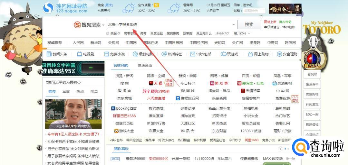Screen dimensions: 348x165
Task: Switch to the 名站导航 tab
Action: click(x=121, y=65)
